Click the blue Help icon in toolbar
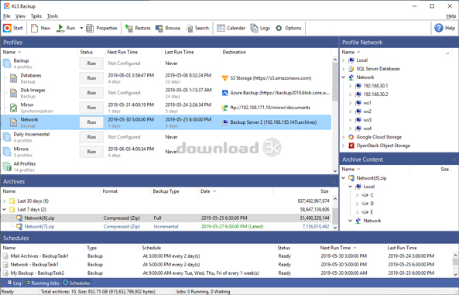459x295 pixels. coord(439,28)
